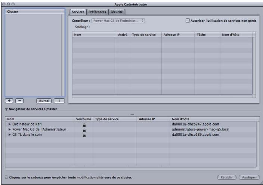Click Nom header in Qmaster navigator table
Screen dimensions: 263x185
(40, 119)
